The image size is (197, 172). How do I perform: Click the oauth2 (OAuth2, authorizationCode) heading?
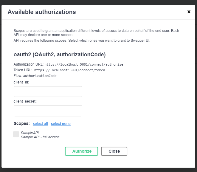click(60, 55)
